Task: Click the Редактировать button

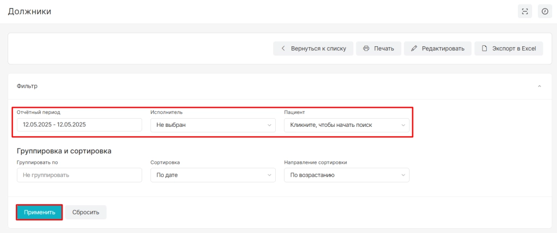Action: (438, 49)
